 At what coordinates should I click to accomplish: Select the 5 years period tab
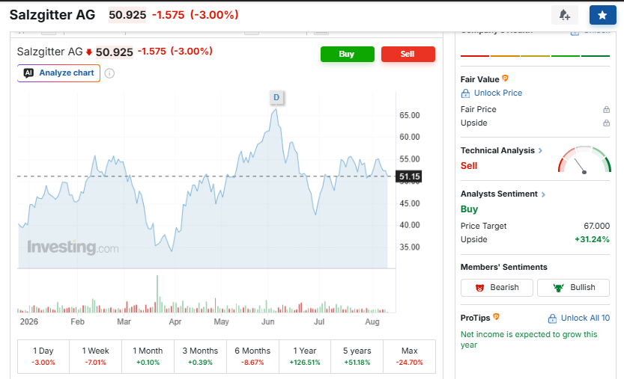pos(357,357)
